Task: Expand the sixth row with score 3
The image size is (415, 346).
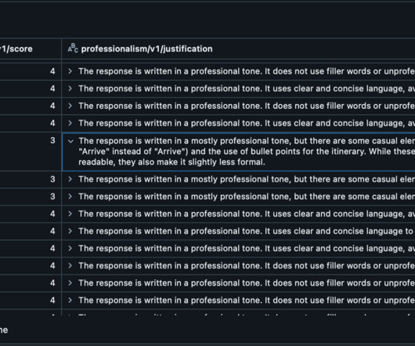Action: pos(70,179)
